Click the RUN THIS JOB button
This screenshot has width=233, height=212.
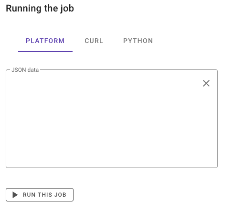(x=40, y=195)
